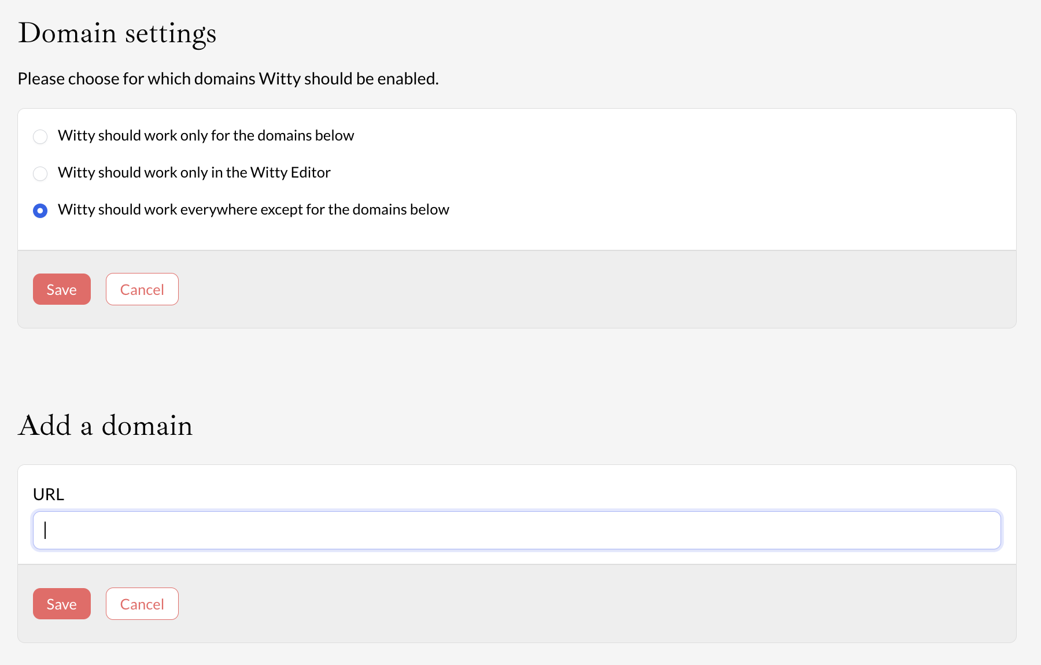Screen dimensions: 1041x665
Task: Cancel adding a new domain
Action: [142, 604]
